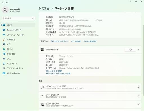Click the プライバシーとセキュリティ shield icon

coord(4,68)
